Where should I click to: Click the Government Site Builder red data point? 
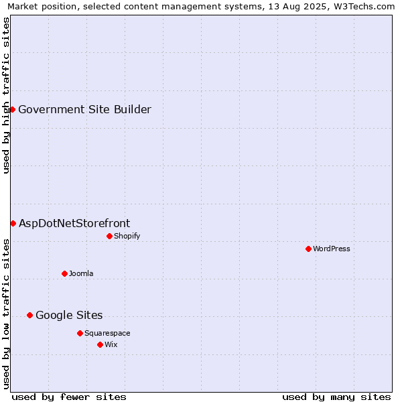tap(12, 110)
